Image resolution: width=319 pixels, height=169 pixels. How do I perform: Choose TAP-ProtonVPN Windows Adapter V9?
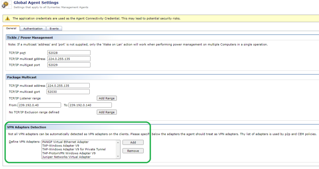coord(69,153)
